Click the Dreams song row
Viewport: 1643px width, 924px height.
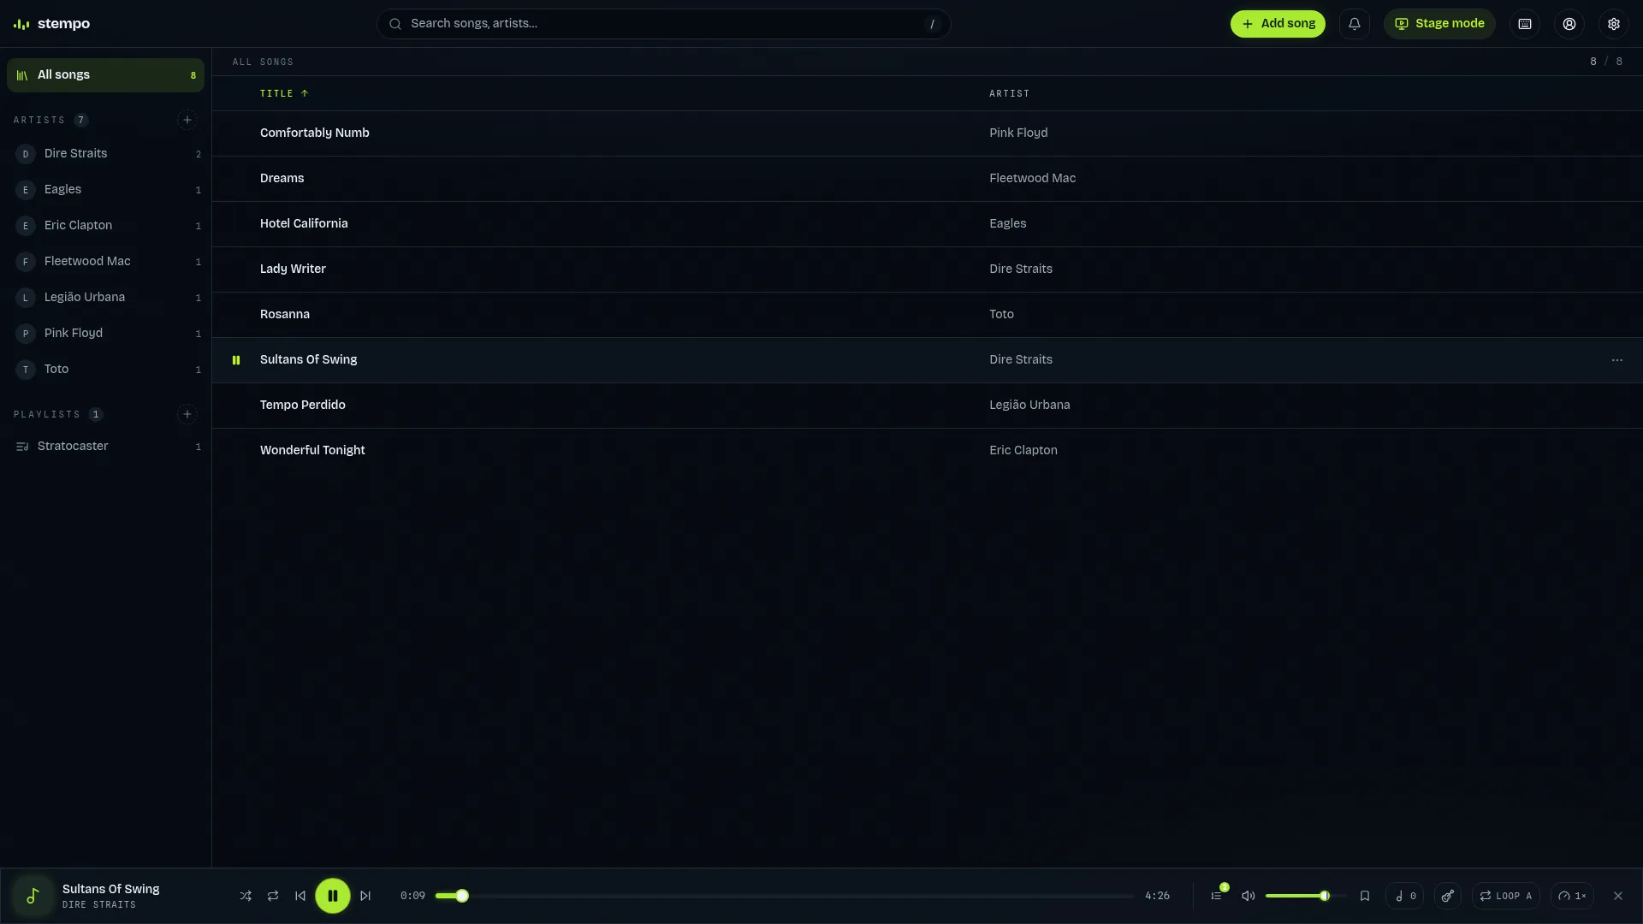tap(928, 179)
